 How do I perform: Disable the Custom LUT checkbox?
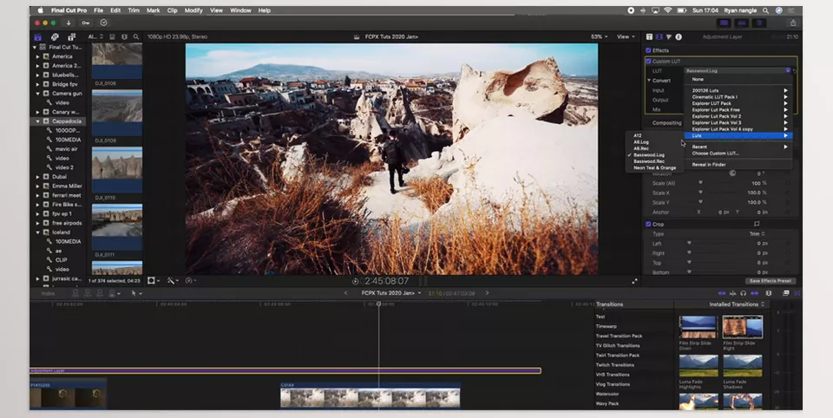(648, 61)
